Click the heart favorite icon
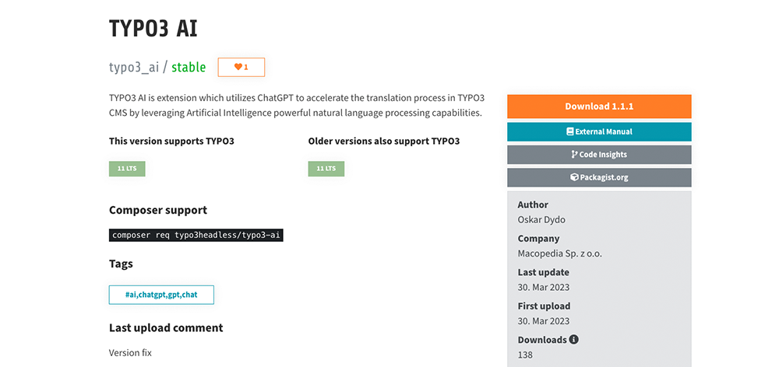 click(x=238, y=68)
